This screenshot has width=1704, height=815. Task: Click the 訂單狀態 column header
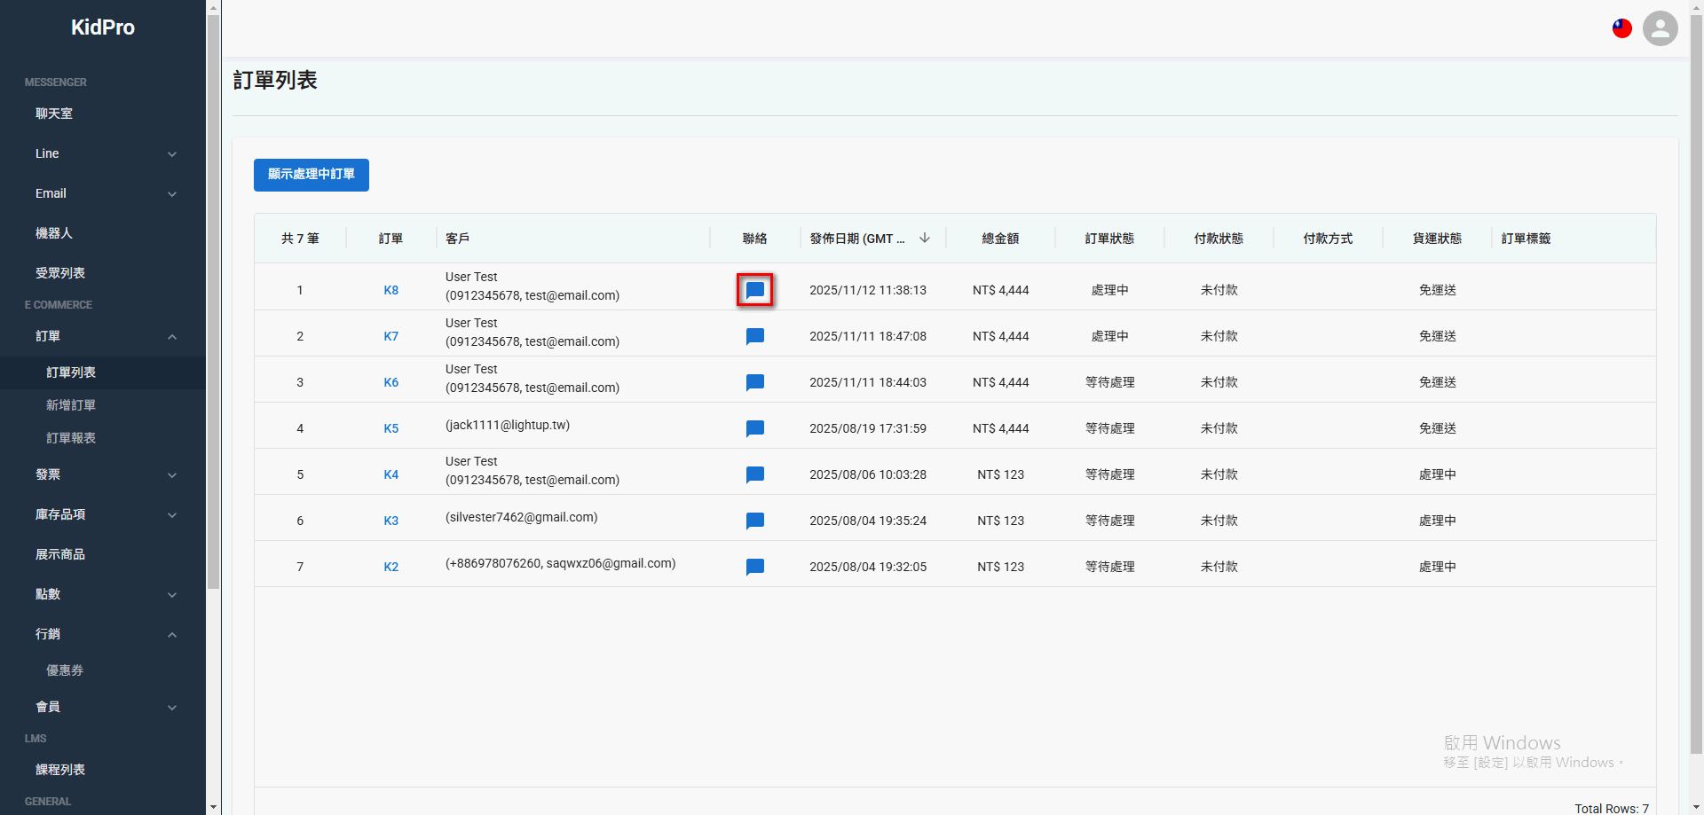1109,239
